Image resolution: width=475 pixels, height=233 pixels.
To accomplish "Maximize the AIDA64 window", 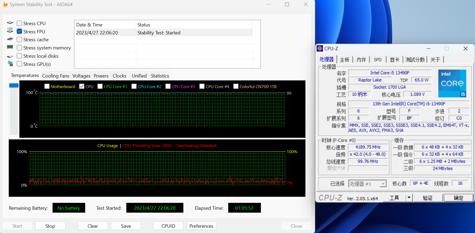I will click(287, 4).
